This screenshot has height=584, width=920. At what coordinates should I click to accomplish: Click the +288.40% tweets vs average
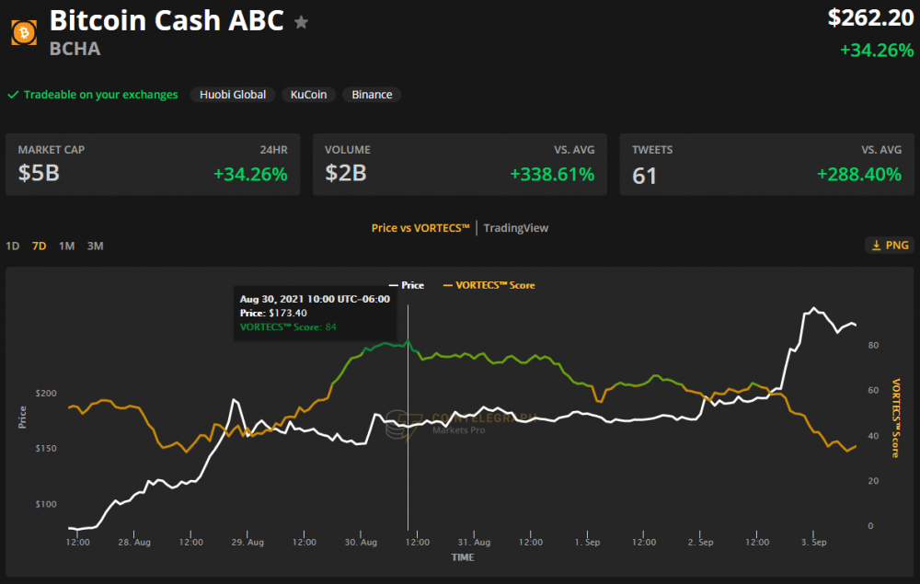pyautogui.click(x=859, y=174)
